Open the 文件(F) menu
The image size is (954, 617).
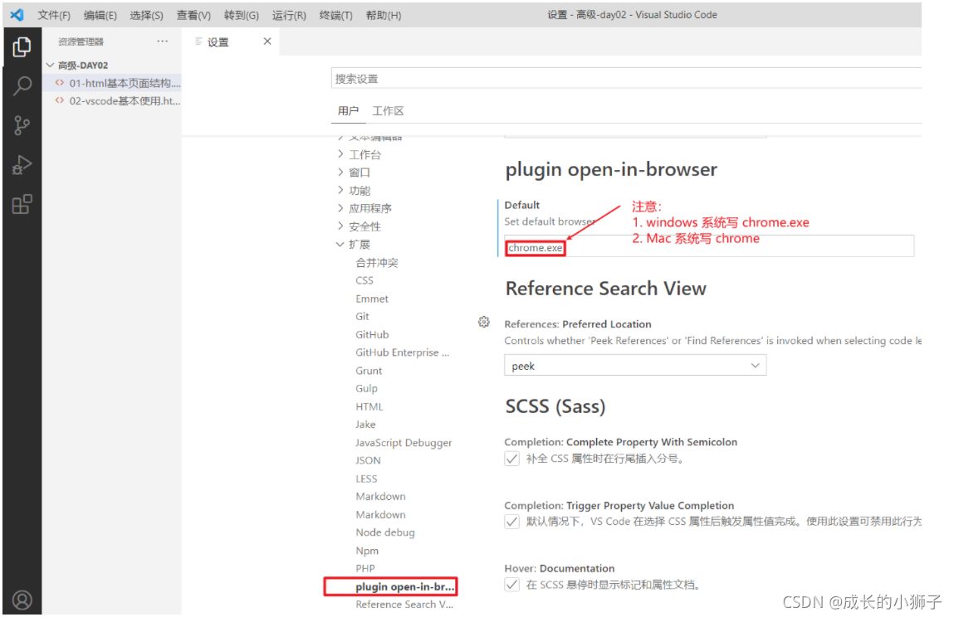pyautogui.click(x=53, y=15)
